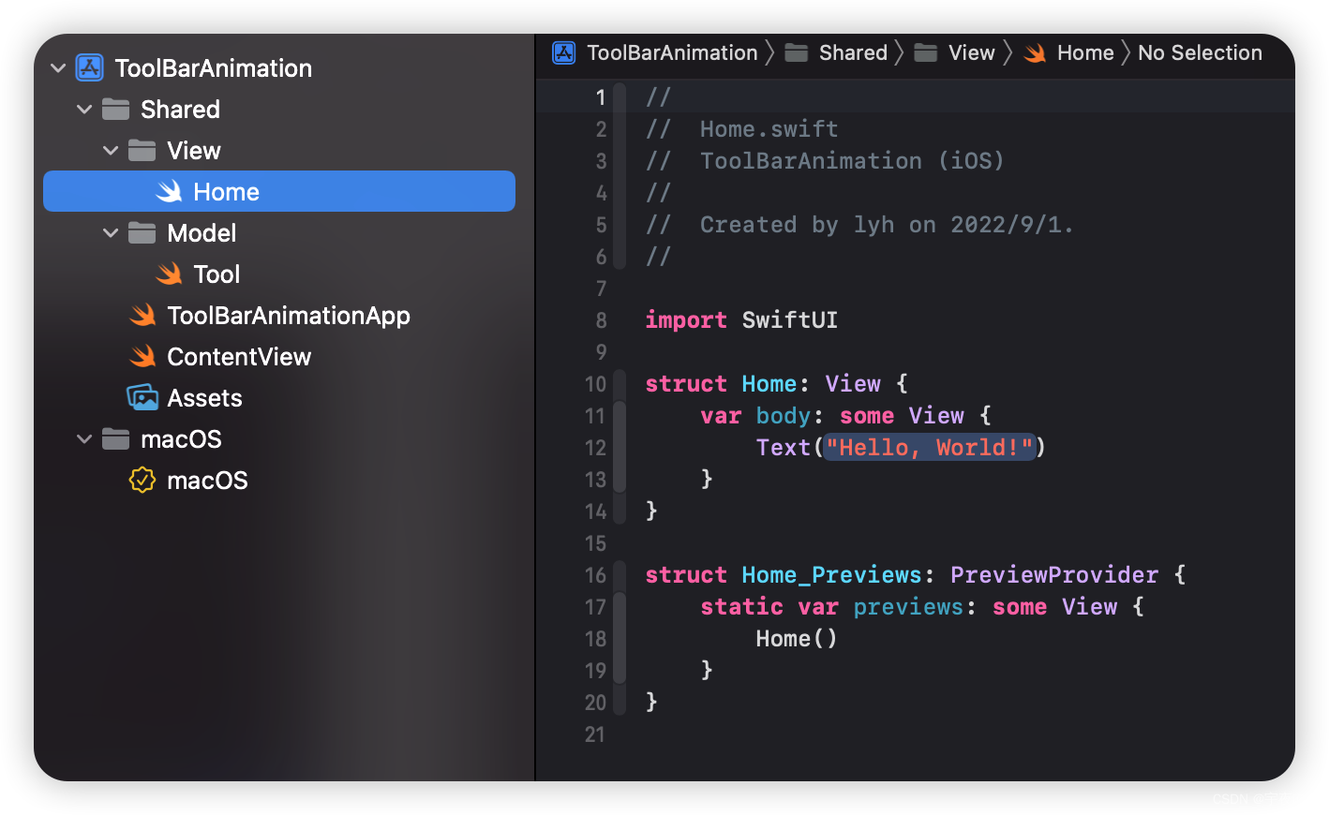This screenshot has width=1329, height=815.
Task: Click the project icon in jump bar
Action: pos(564,52)
